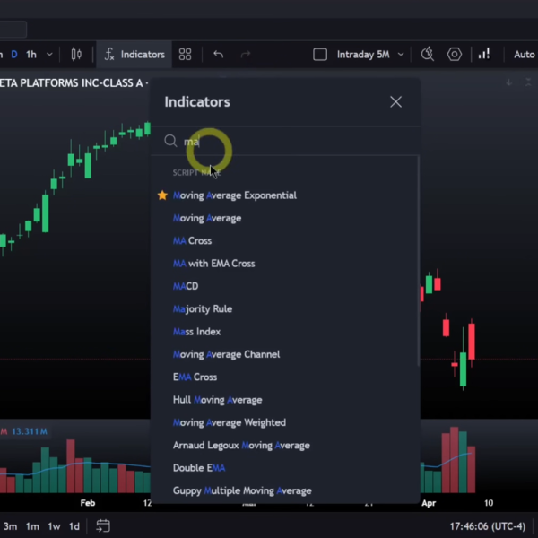Open the candlestick chart style selector
The height and width of the screenshot is (538, 538).
click(x=76, y=55)
